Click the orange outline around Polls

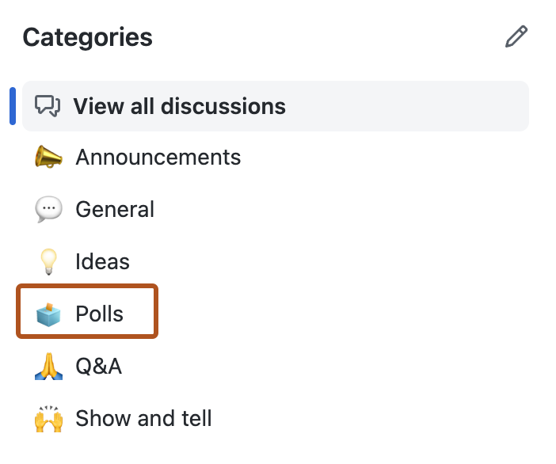pyautogui.click(x=87, y=286)
